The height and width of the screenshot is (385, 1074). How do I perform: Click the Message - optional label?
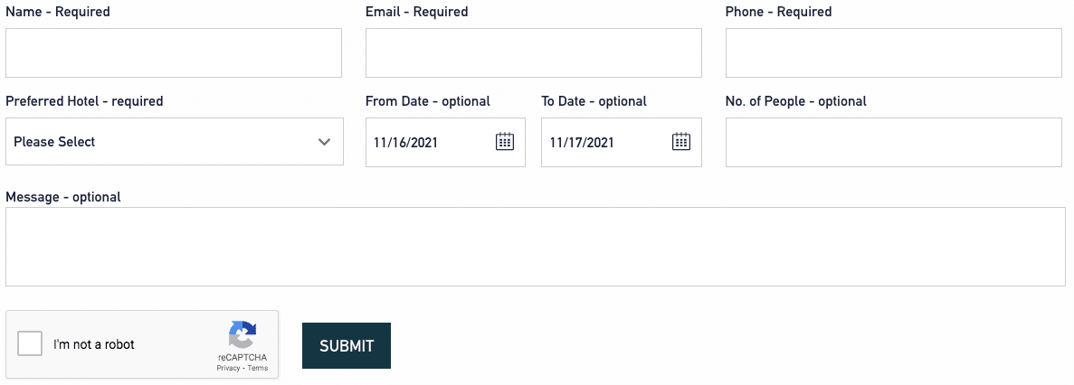click(x=63, y=197)
